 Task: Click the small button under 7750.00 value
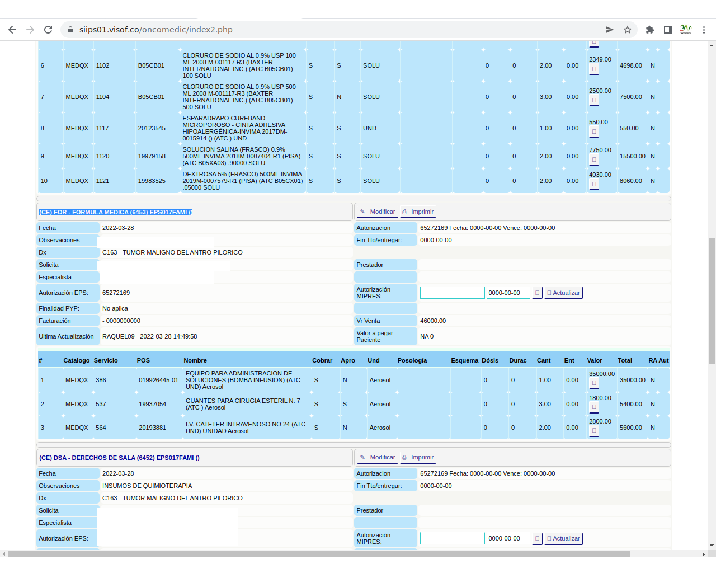594,159
